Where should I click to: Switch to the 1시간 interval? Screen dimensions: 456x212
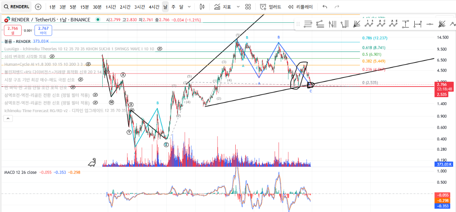(111, 7)
